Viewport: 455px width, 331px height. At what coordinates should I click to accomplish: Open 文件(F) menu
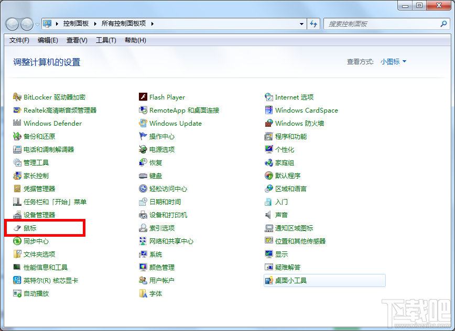(x=19, y=40)
